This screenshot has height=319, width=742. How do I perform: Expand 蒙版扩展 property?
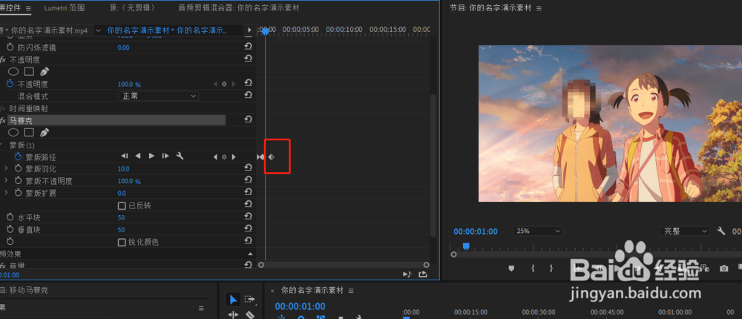[x=6, y=193]
